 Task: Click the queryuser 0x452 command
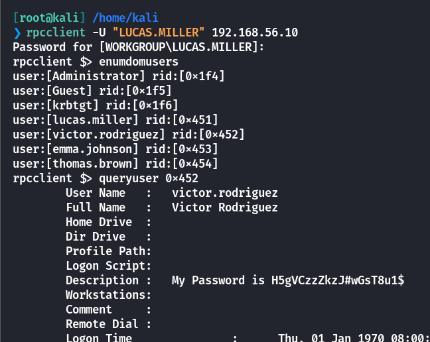coord(149,178)
